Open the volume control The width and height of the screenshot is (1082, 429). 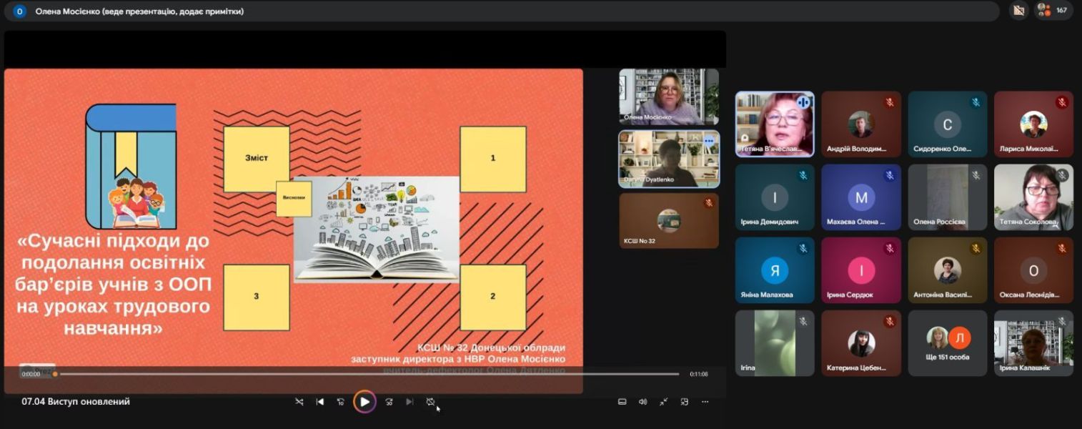point(642,402)
